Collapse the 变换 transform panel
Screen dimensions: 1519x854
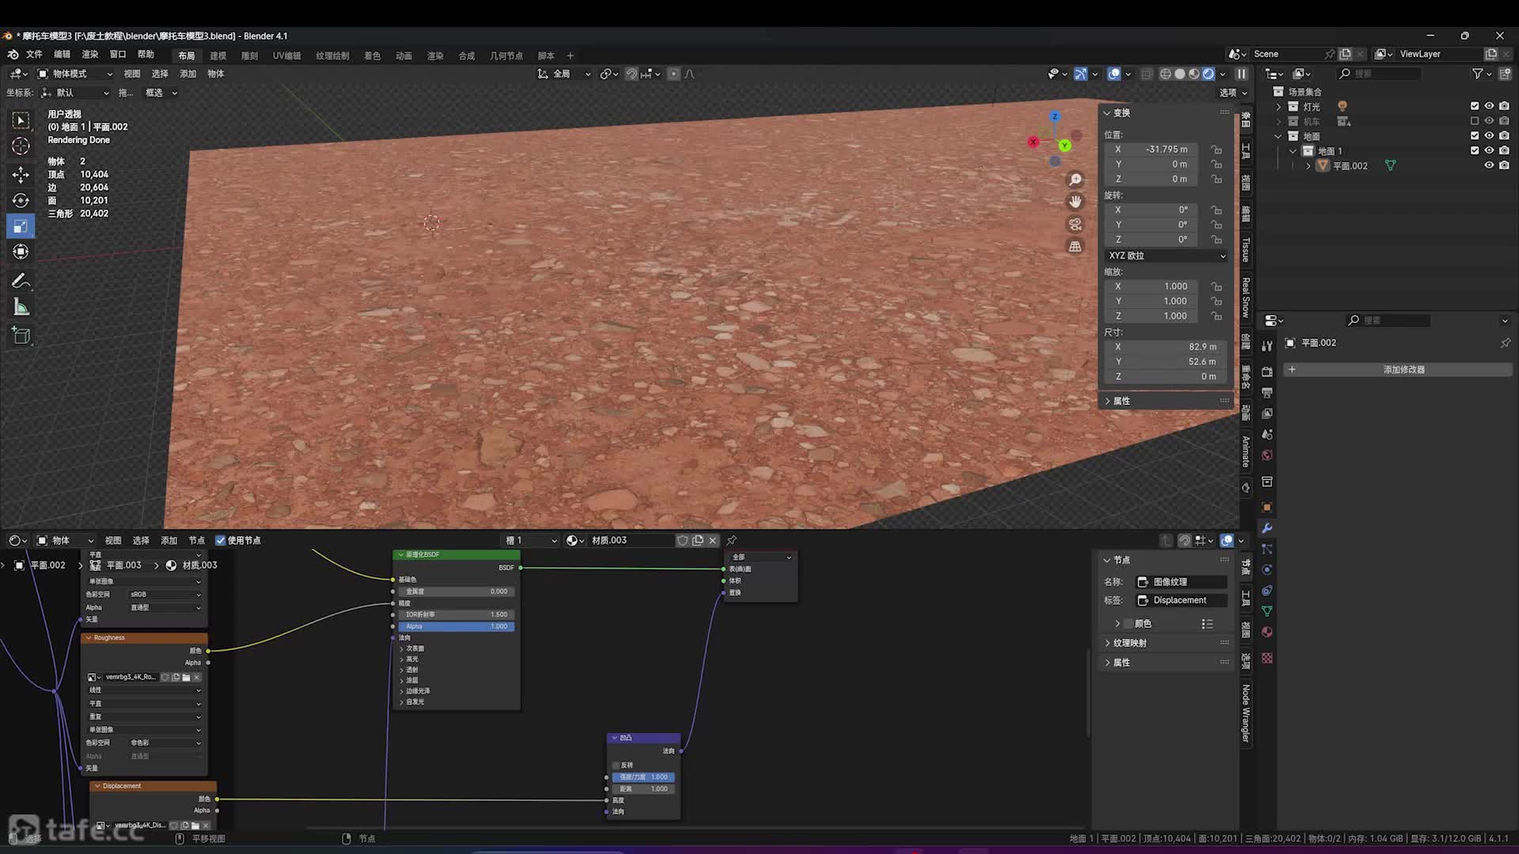1117,113
